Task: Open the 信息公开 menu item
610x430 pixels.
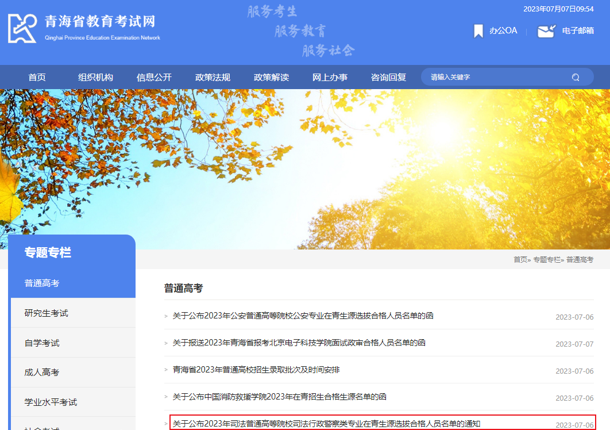Action: (x=154, y=77)
